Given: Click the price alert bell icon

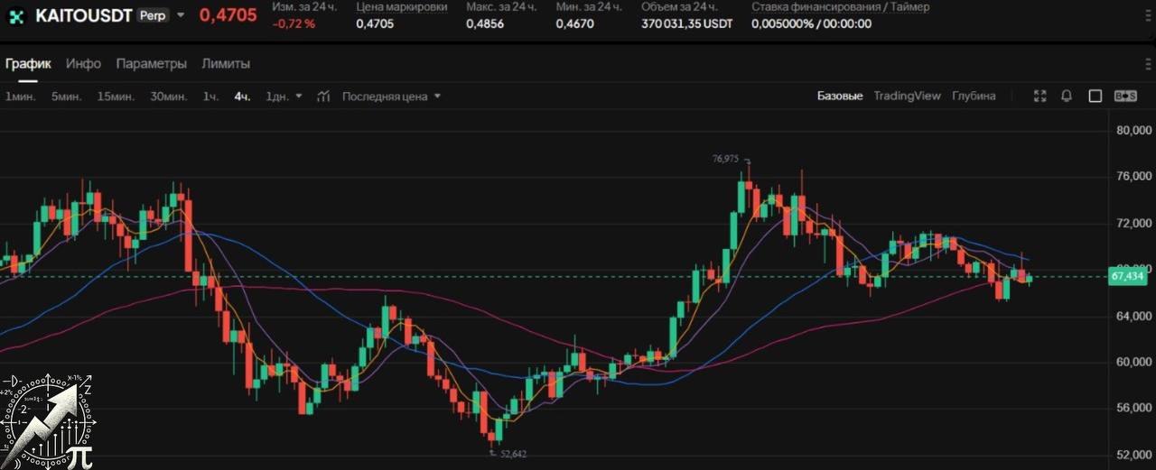Looking at the screenshot, I should point(1067,96).
